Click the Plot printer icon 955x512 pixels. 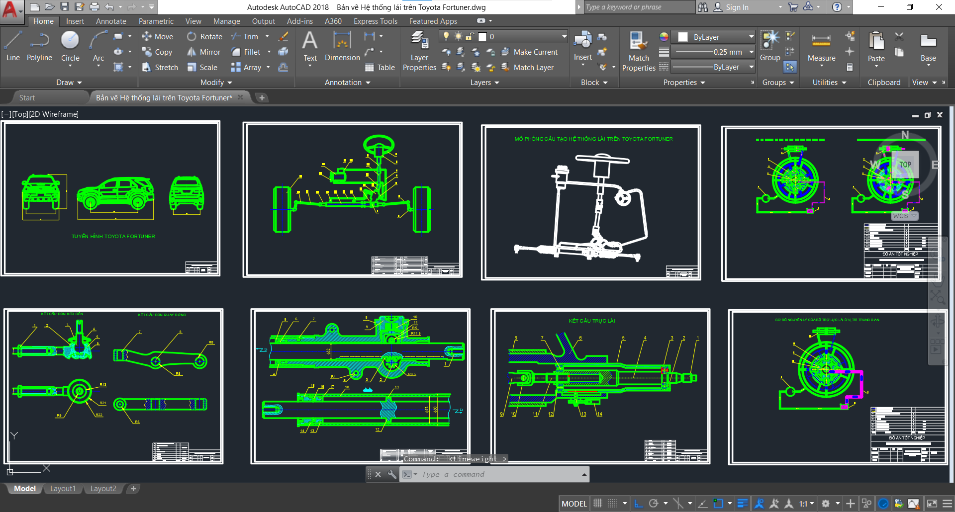(94, 7)
